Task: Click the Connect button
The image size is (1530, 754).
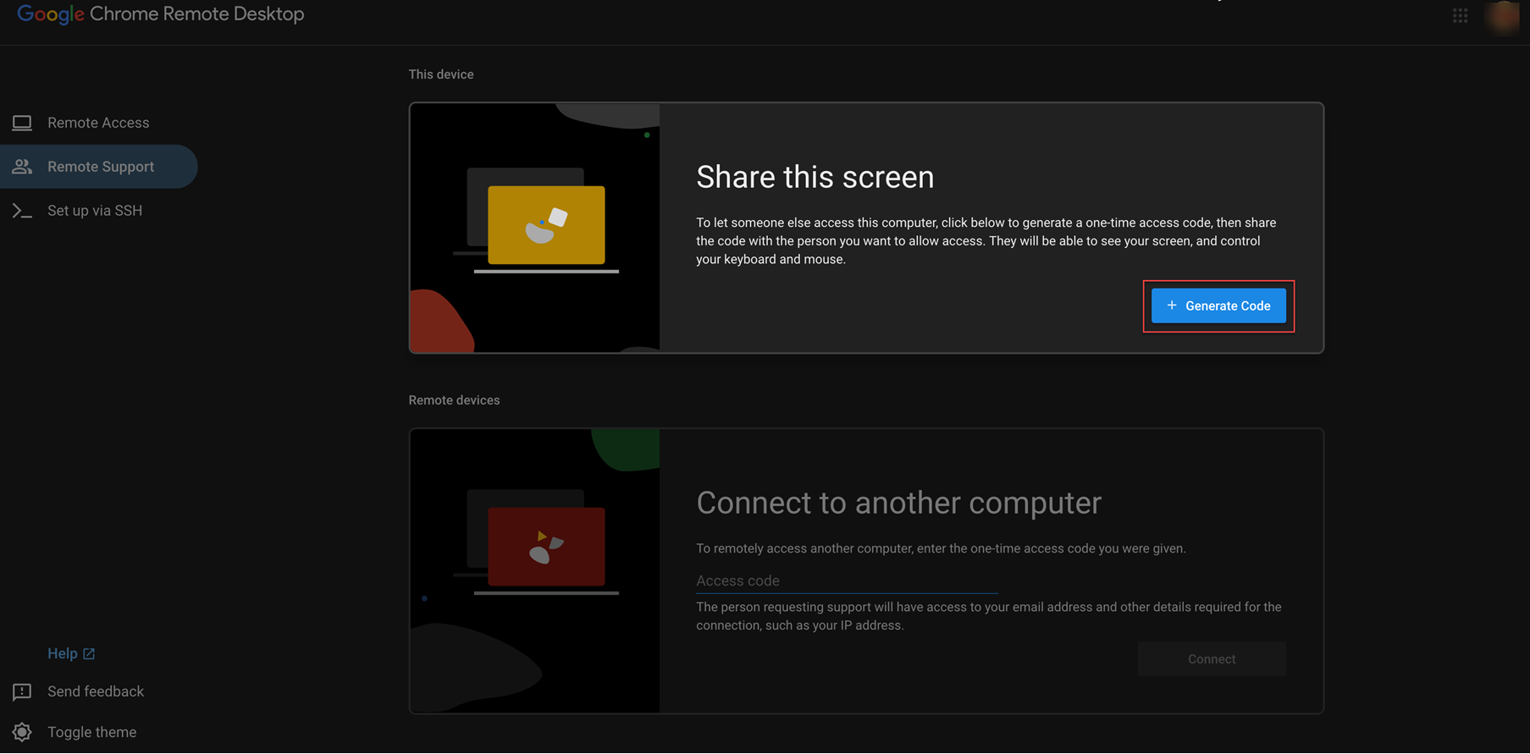Action: pyautogui.click(x=1212, y=659)
